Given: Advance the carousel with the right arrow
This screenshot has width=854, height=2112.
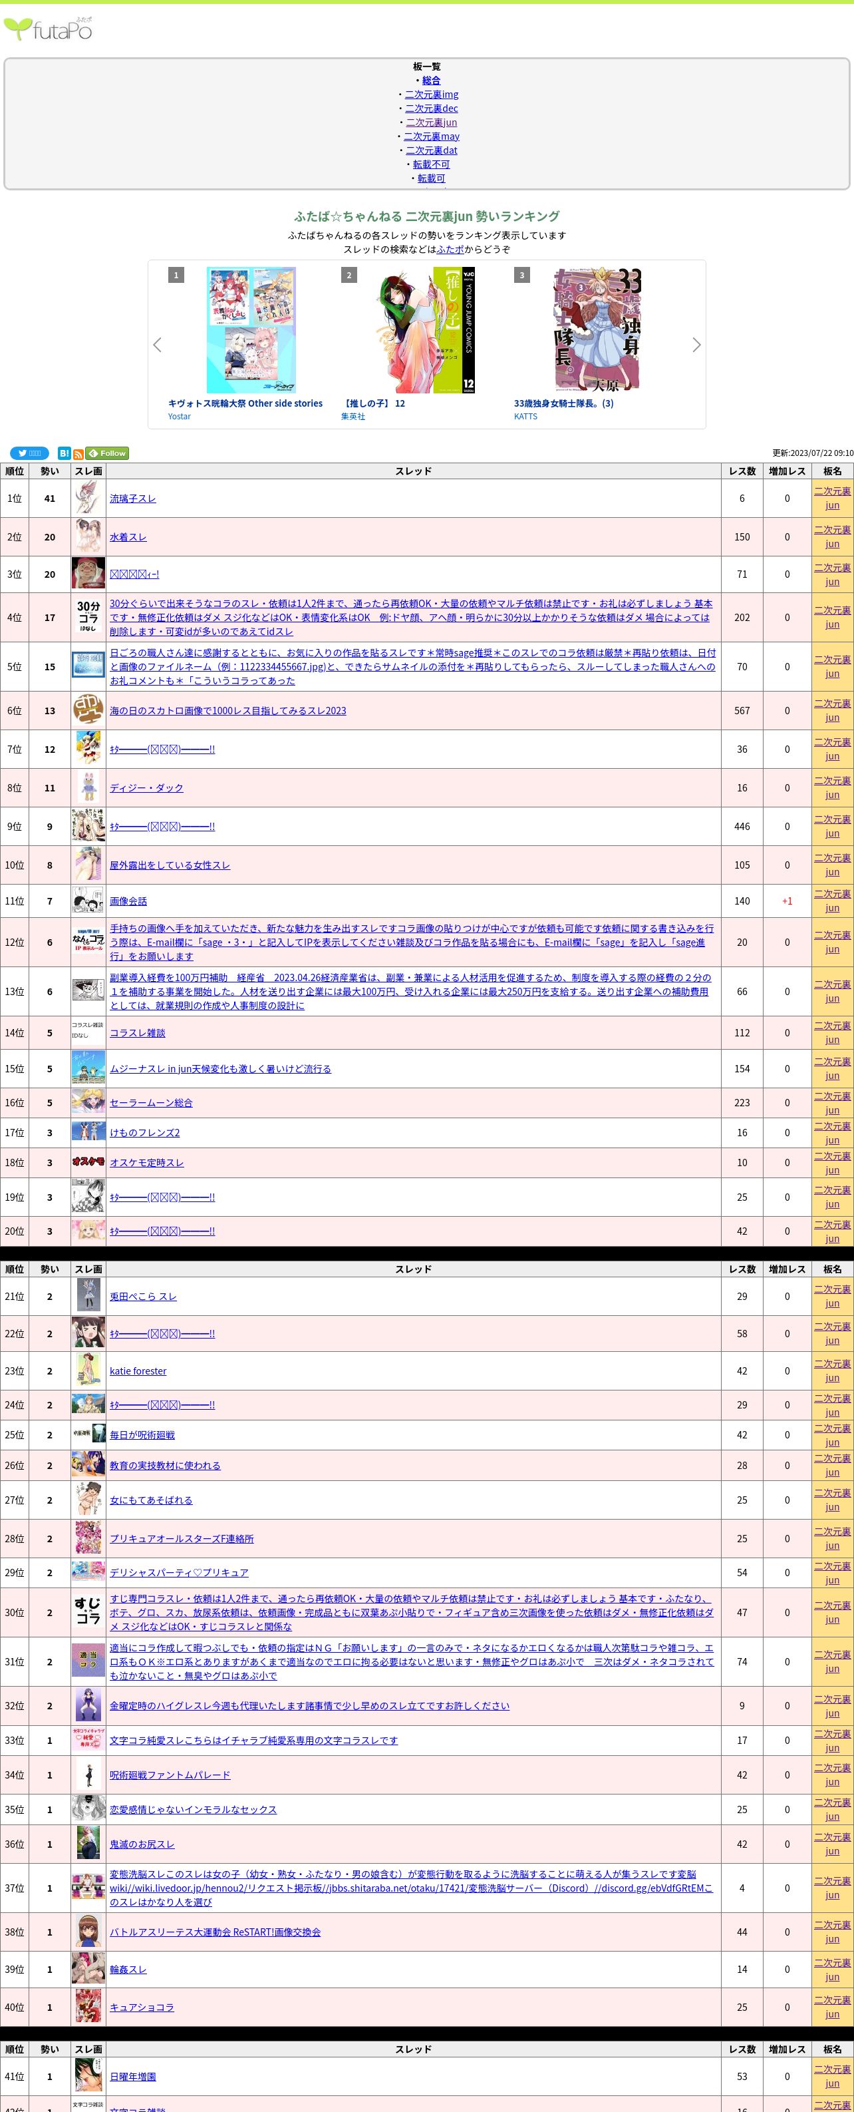Looking at the screenshot, I should (x=696, y=345).
